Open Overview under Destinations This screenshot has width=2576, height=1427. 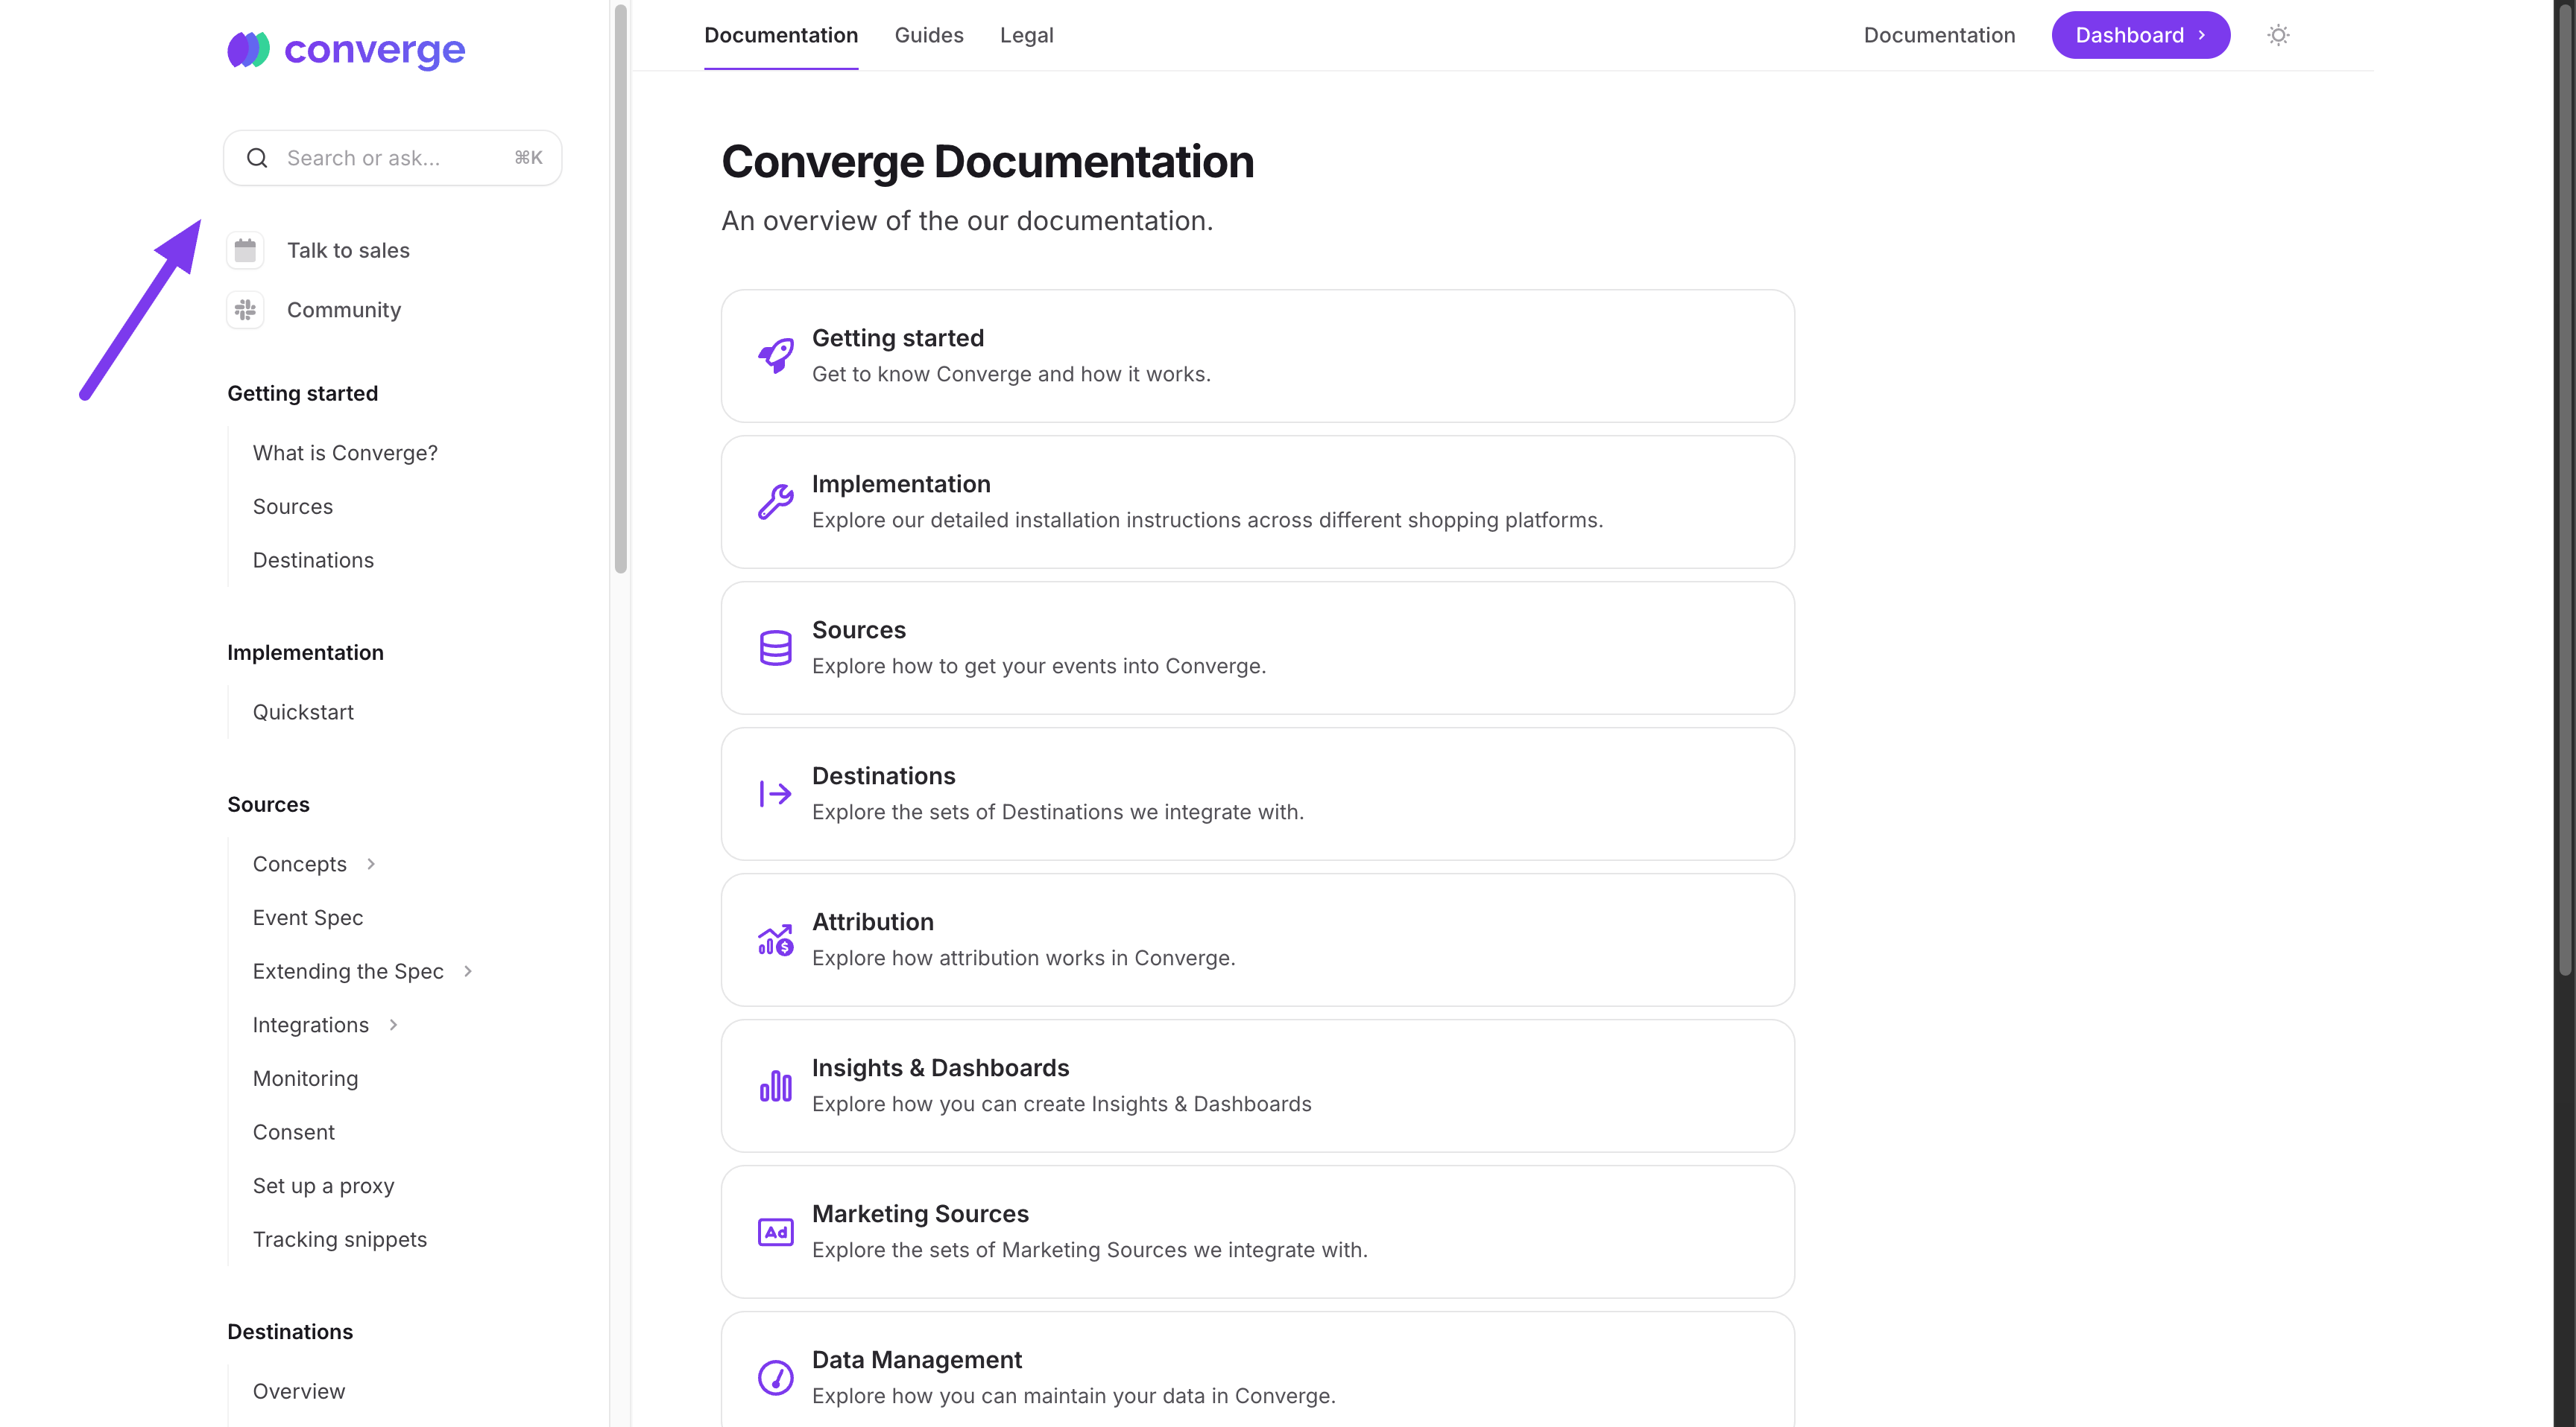tap(299, 1391)
